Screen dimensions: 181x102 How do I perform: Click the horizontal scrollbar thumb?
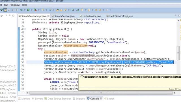click(x=101, y=93)
